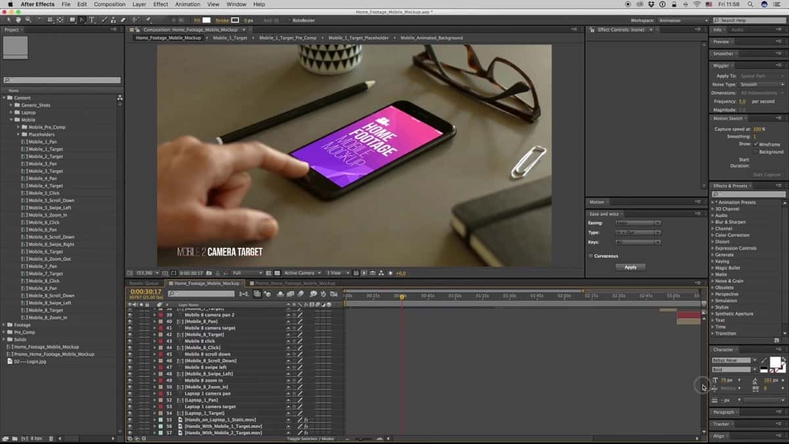Open the Tracker panel header
The height and width of the screenshot is (444, 789).
pyautogui.click(x=721, y=424)
